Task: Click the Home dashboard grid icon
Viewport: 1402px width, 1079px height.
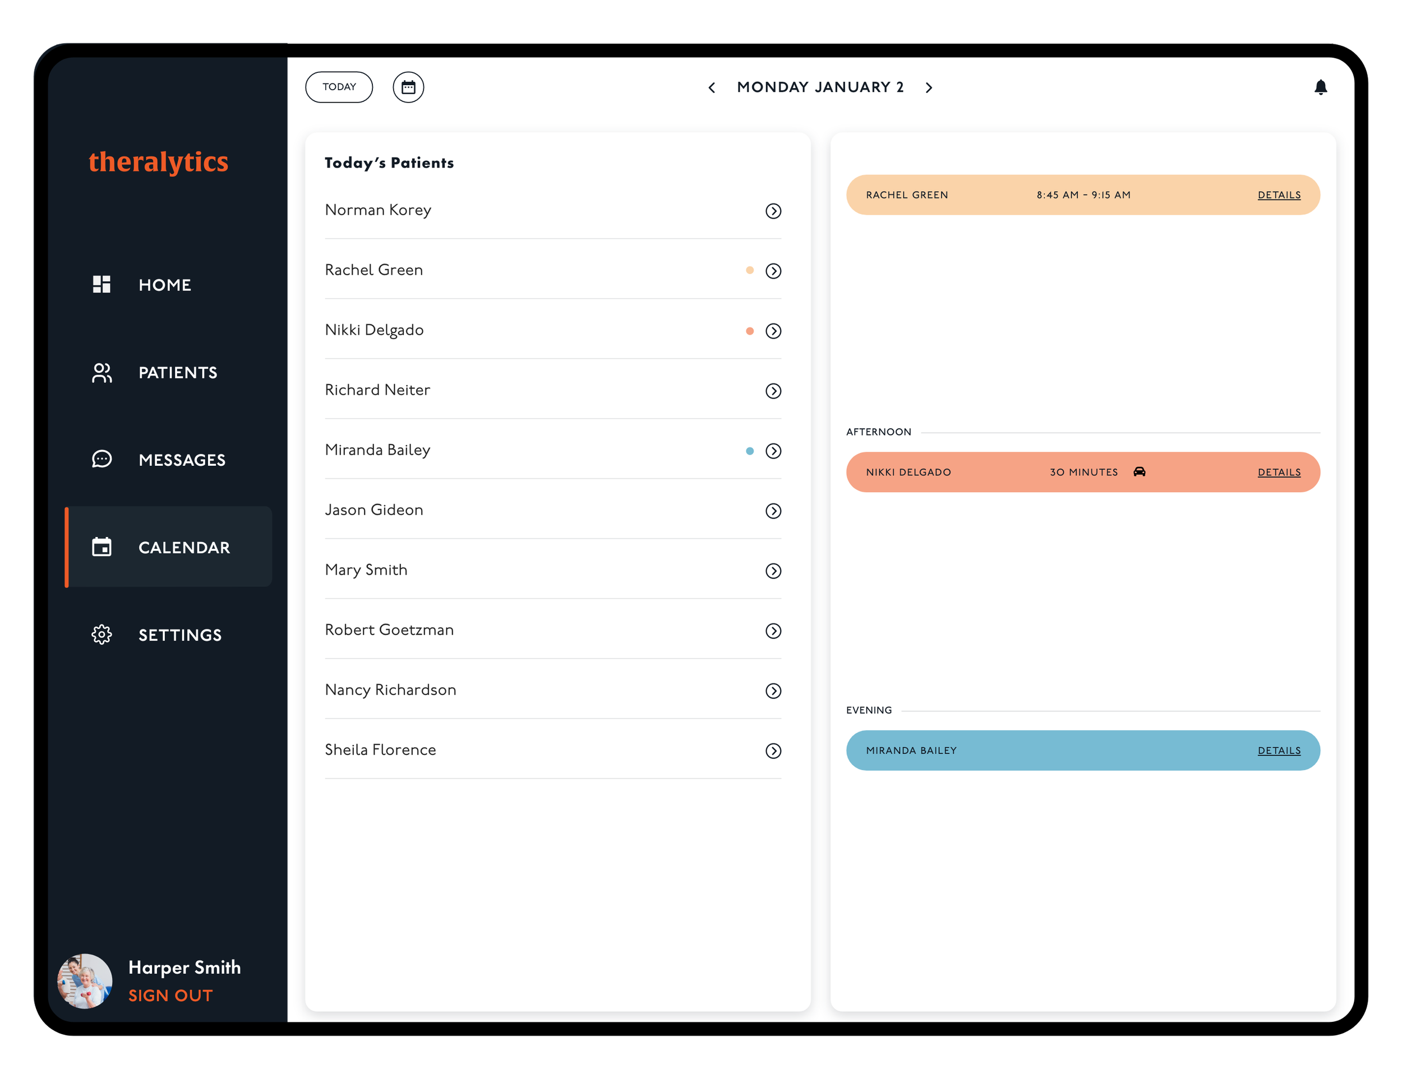Action: (x=102, y=284)
